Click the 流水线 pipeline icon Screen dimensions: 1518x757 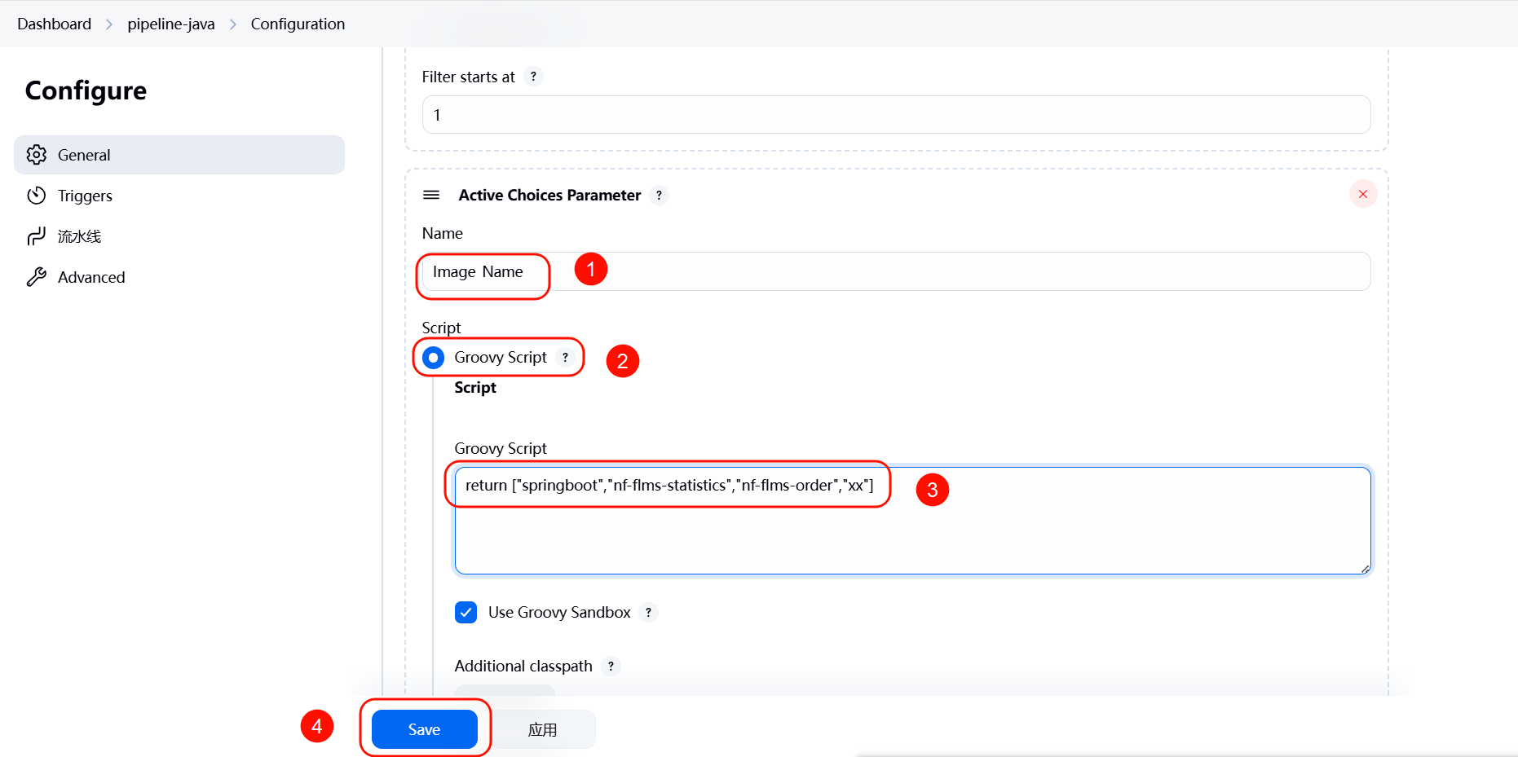tap(37, 236)
